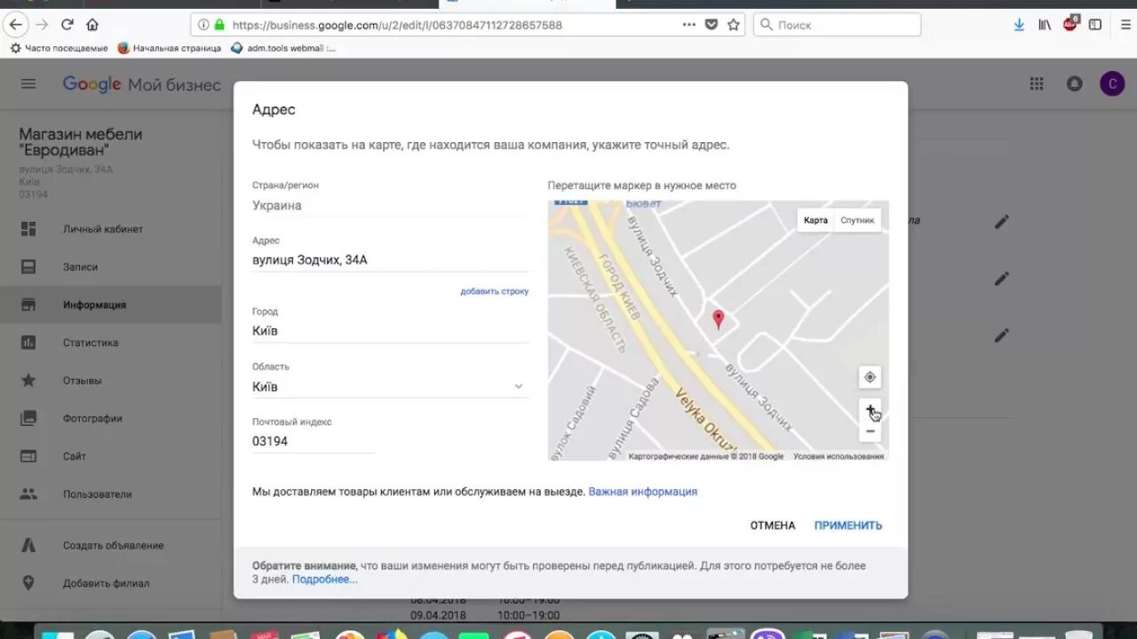Screen dimensions: 1137x639
Task: Click the browser forward arrow button
Action: [41, 25]
